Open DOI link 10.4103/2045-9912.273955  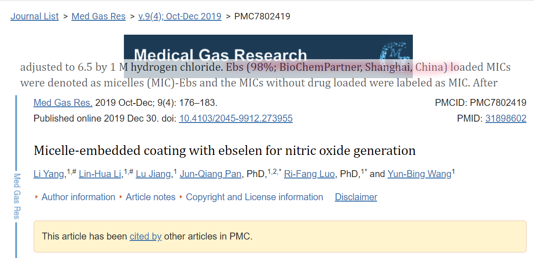[236, 118]
